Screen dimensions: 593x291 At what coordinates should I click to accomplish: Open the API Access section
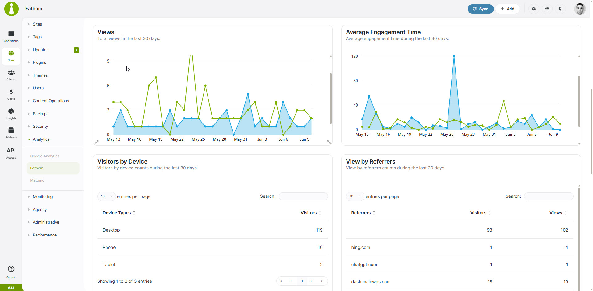coord(11,153)
